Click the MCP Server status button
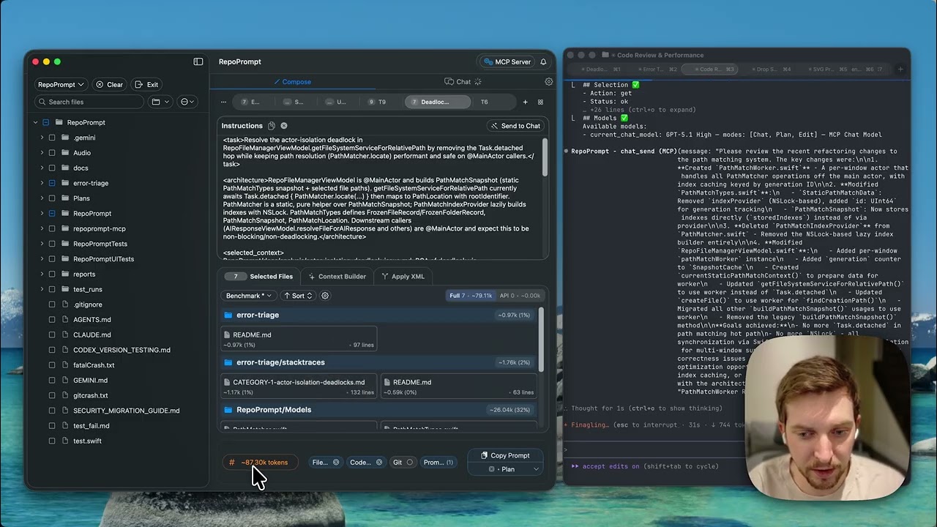 pyautogui.click(x=507, y=61)
